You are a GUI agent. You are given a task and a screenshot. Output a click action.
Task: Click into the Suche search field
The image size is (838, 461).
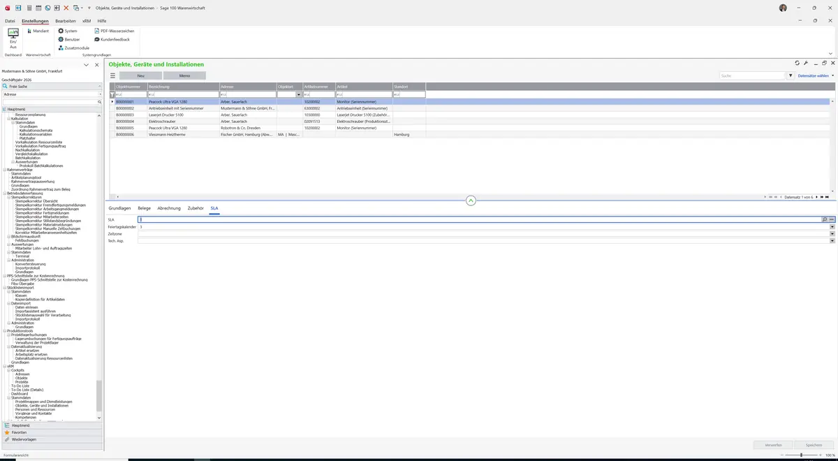[x=753, y=75]
